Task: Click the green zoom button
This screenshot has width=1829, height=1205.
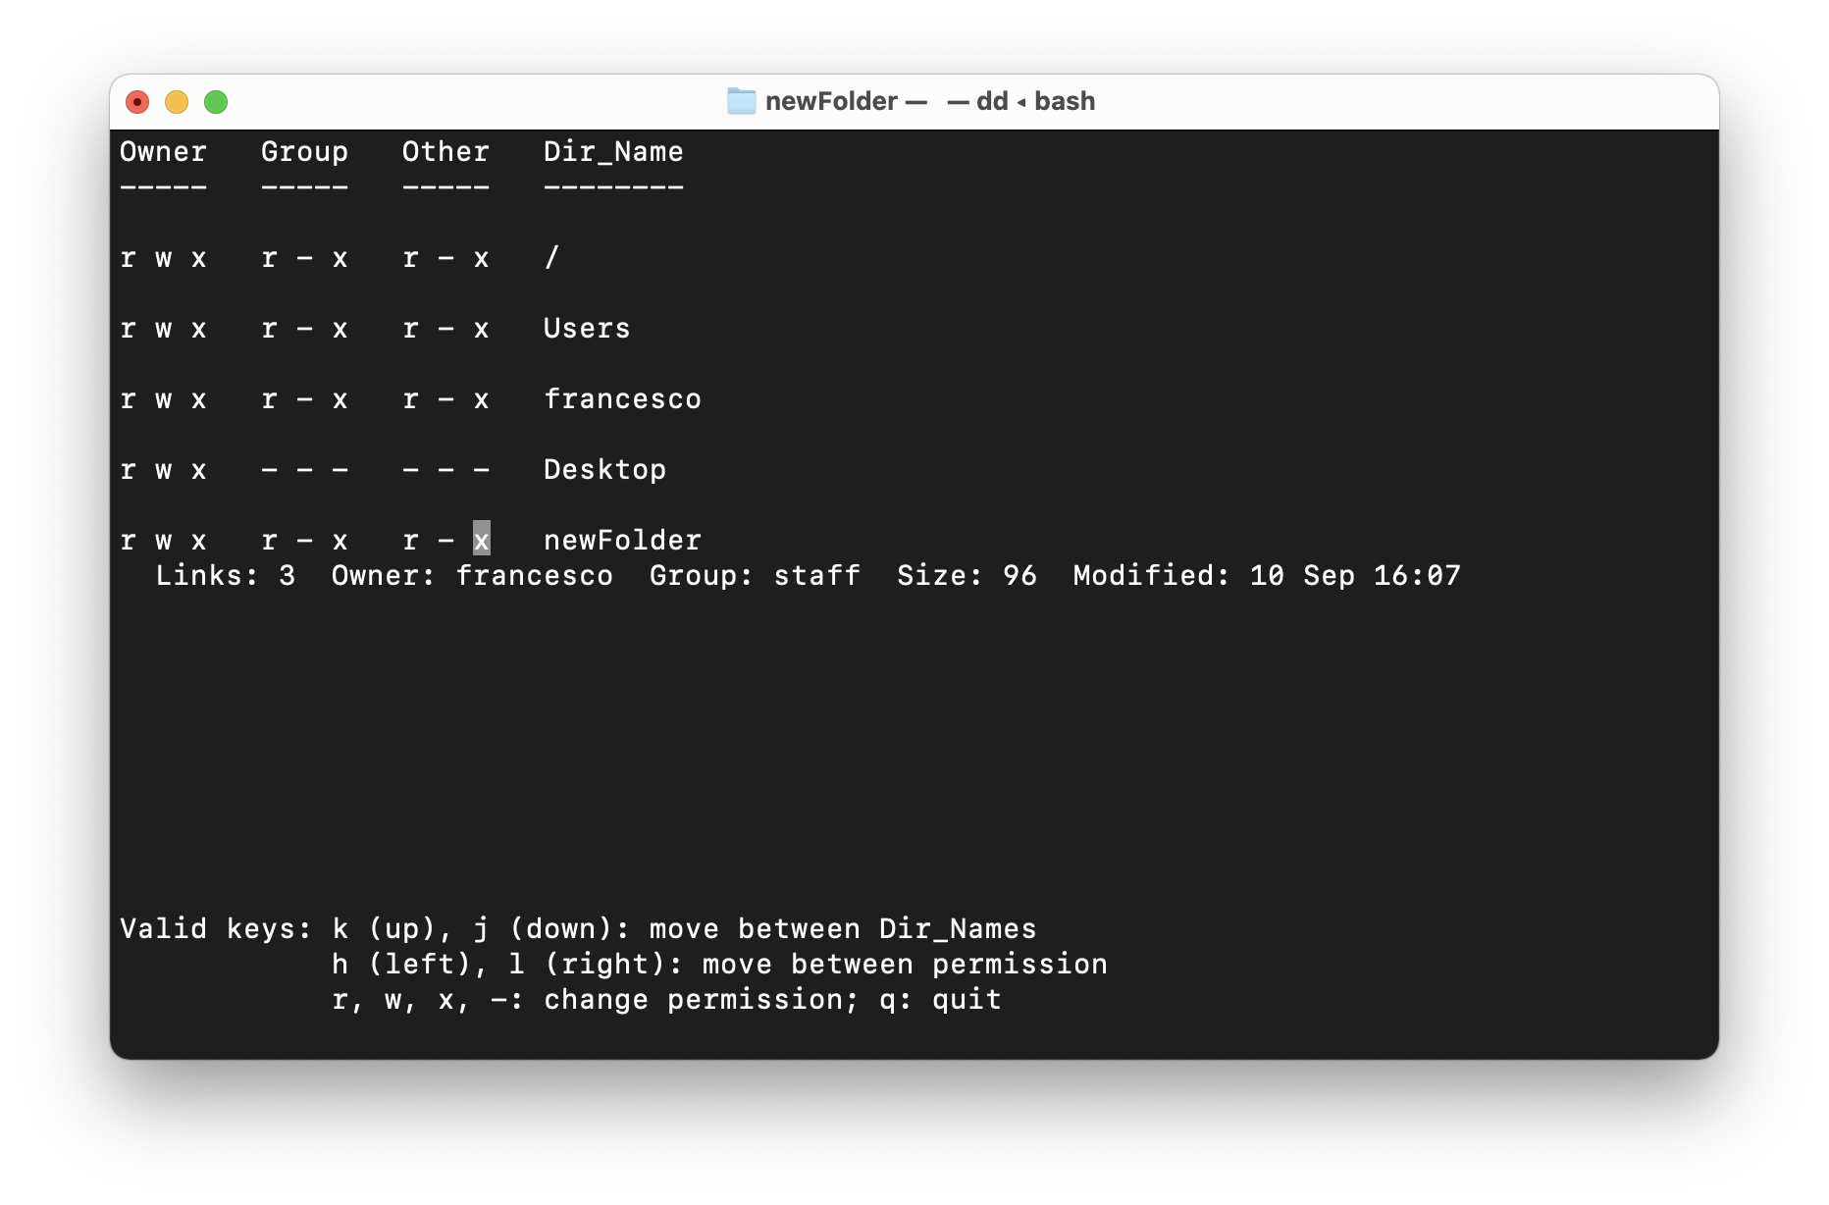Action: (x=217, y=101)
